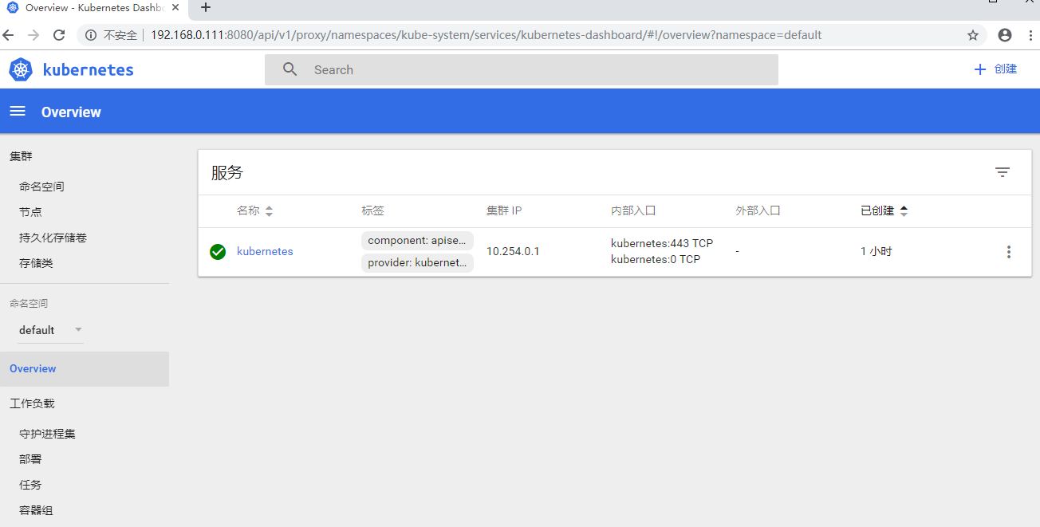
Task: Open 命名空间 under 集群
Action: click(x=41, y=187)
